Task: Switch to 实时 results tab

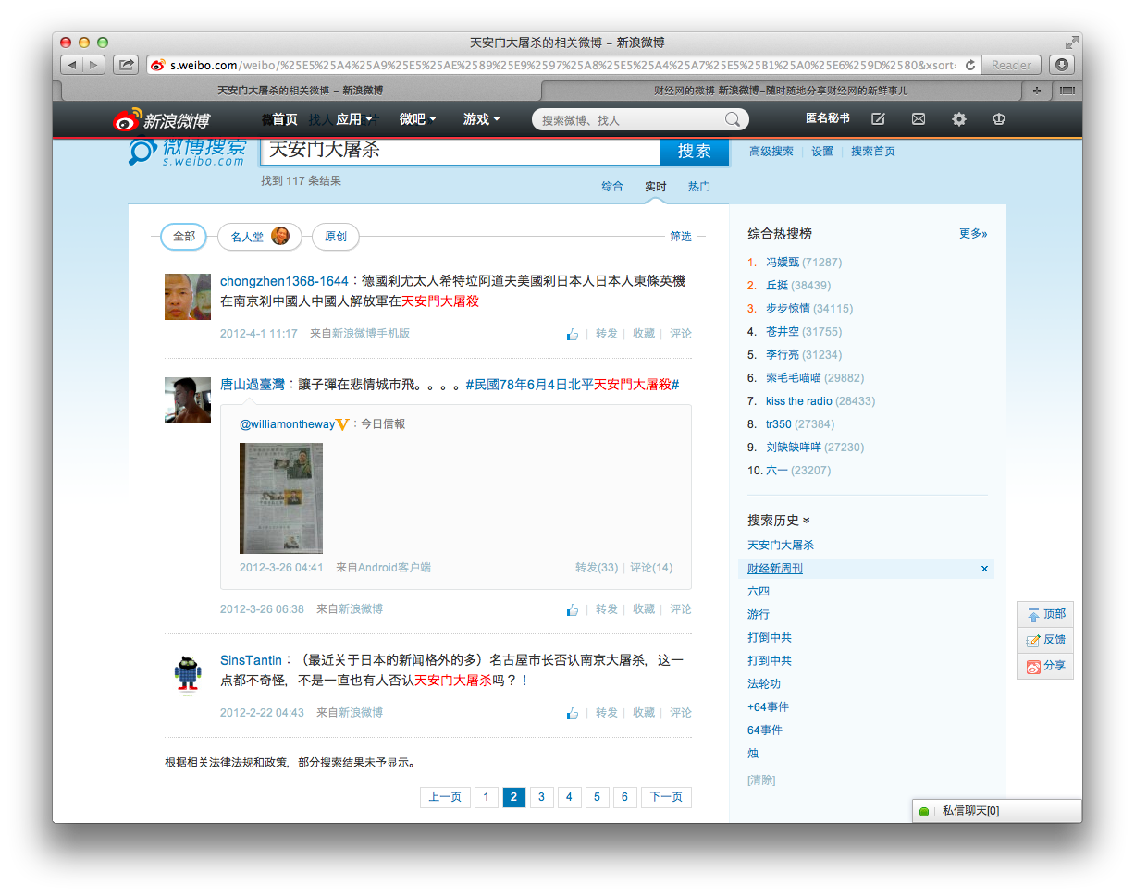Action: 656,187
